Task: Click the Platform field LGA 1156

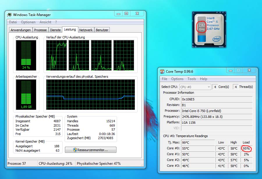Action: [217, 123]
